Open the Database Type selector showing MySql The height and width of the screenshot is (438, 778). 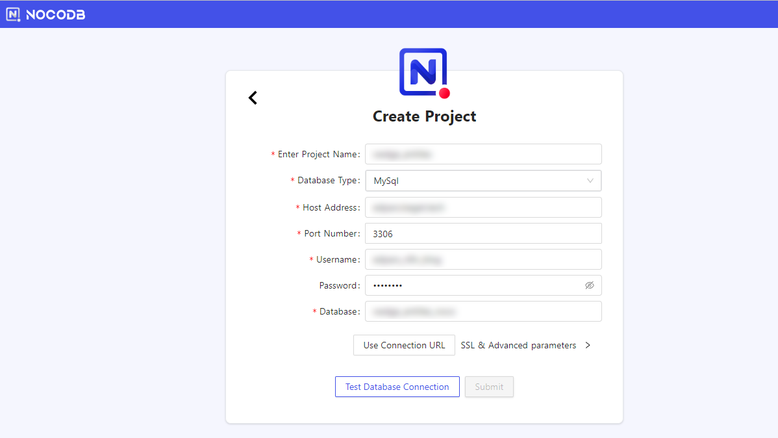click(x=483, y=181)
